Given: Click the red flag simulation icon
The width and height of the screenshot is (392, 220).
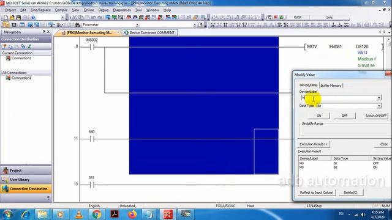Looking at the screenshot, I should (276, 18).
